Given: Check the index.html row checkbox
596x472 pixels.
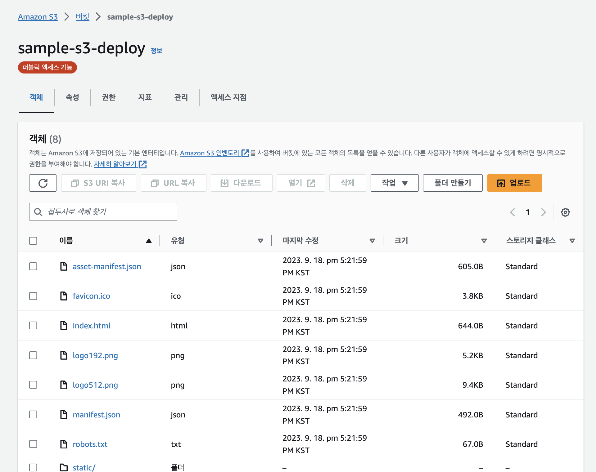Looking at the screenshot, I should click(x=33, y=326).
